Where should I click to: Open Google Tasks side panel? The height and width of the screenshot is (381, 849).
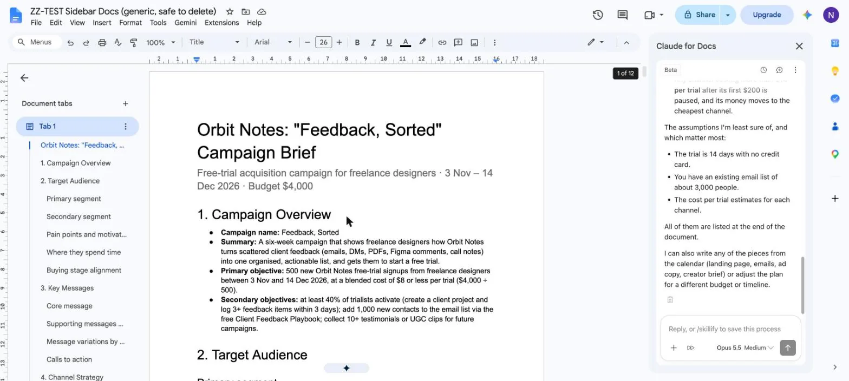(x=835, y=98)
